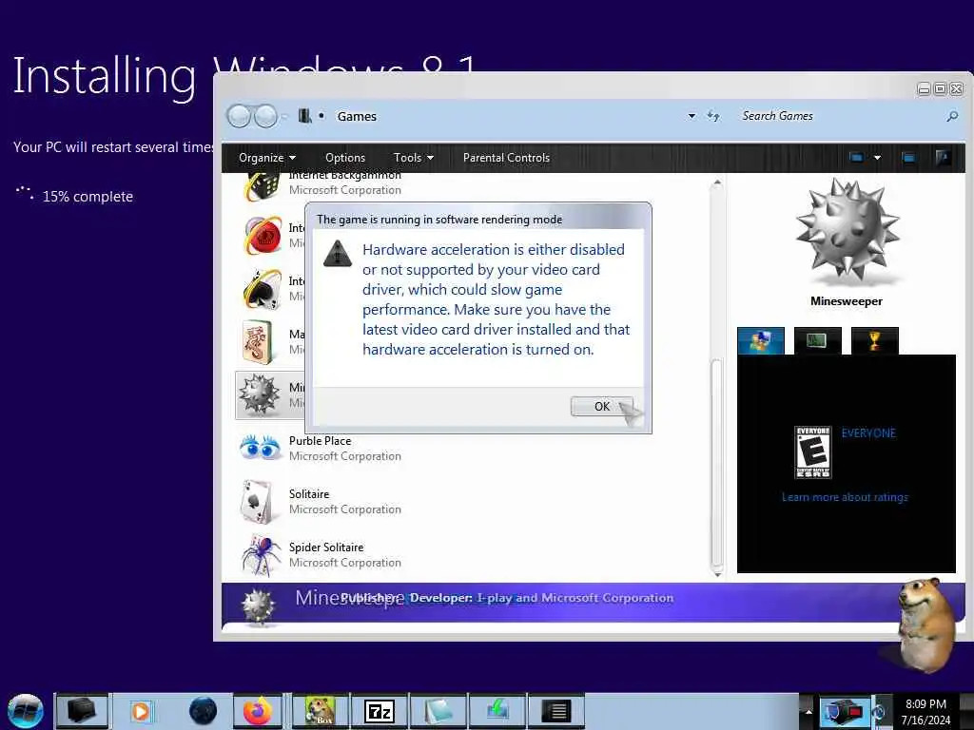
Task: Click the Back navigation button
Action: point(239,116)
